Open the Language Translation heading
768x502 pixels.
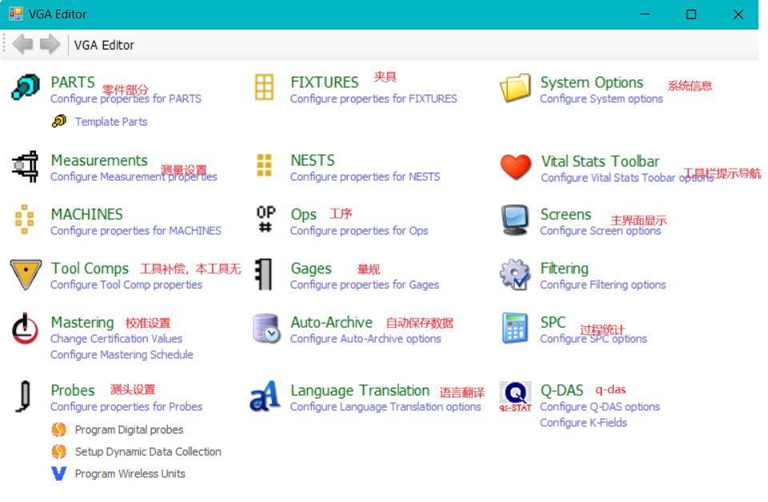tap(360, 391)
